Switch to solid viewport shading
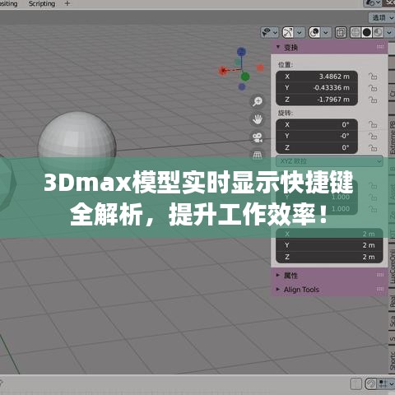Viewport: 395px width, 395px height. coord(367,32)
